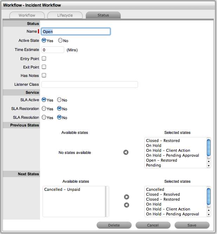Pick Yes for SLA Resolution
This screenshot has width=217, height=234.
(44, 117)
